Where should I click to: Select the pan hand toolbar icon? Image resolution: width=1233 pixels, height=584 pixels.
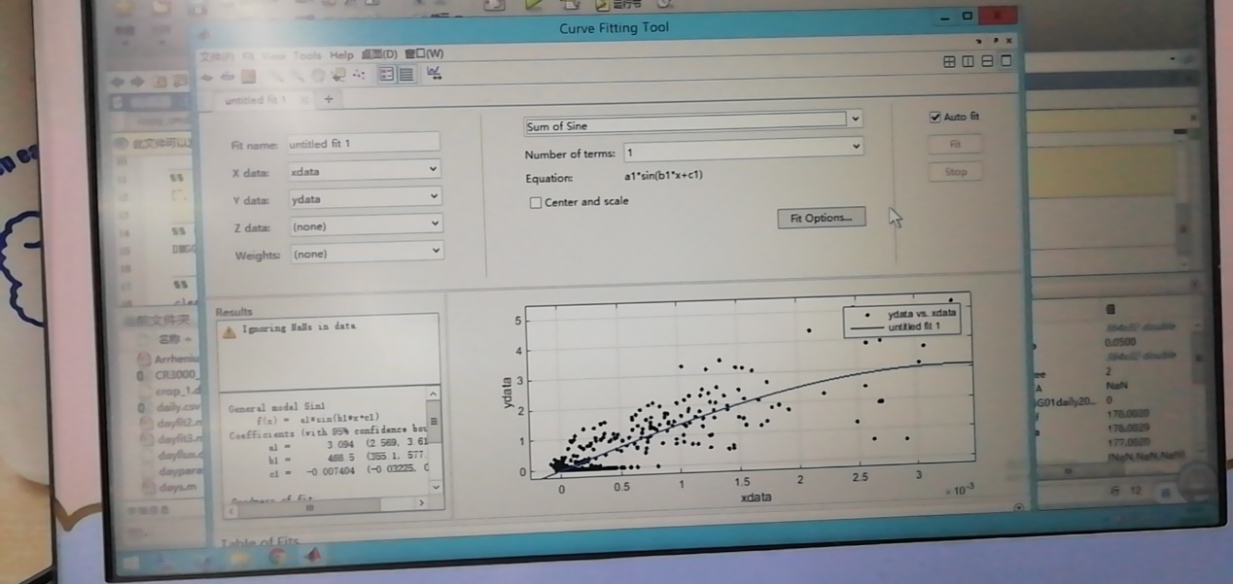pyautogui.click(x=316, y=75)
